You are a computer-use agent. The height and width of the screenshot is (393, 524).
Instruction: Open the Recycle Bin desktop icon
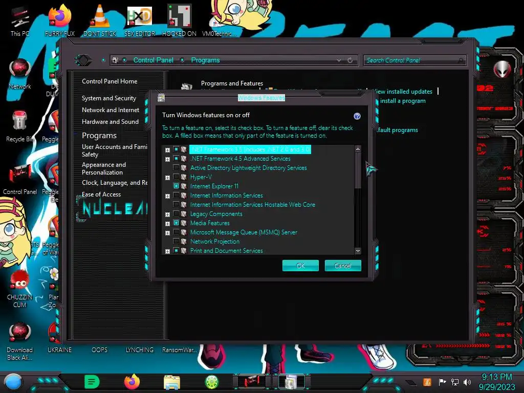(x=20, y=126)
